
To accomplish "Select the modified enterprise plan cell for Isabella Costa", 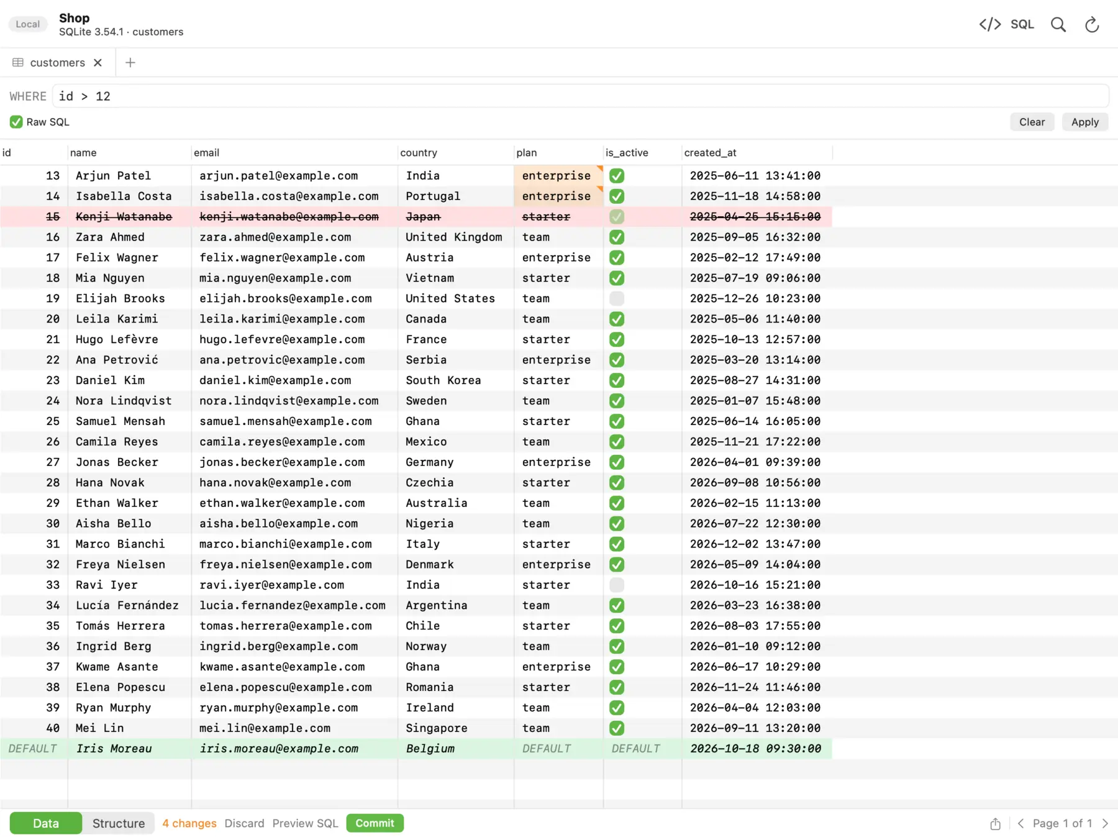I will [558, 196].
